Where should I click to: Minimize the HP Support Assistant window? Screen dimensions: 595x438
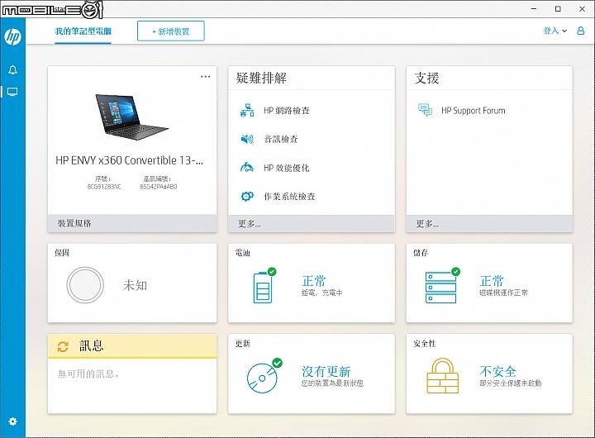pos(534,8)
